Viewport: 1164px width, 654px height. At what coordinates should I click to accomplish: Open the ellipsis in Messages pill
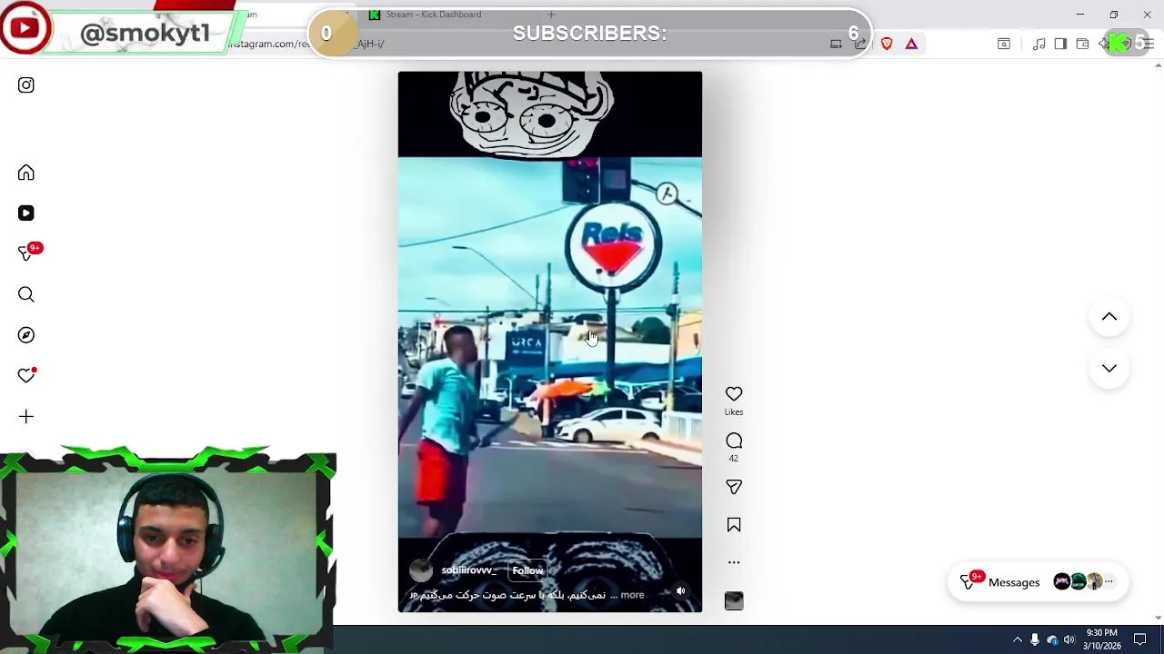point(1109,581)
